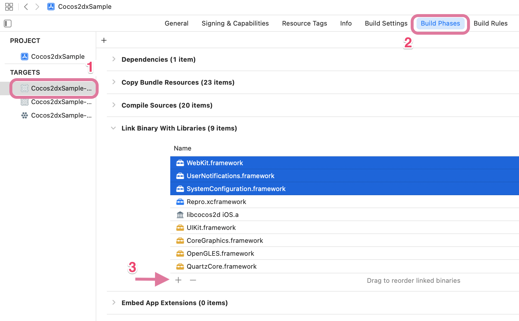Click the OpenGLES.framework toolbox icon
The width and height of the screenshot is (519, 321).
pos(180,253)
